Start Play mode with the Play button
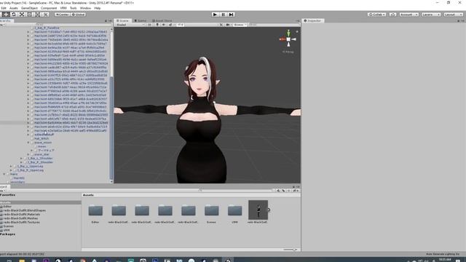The image size is (466, 262). [x=215, y=15]
